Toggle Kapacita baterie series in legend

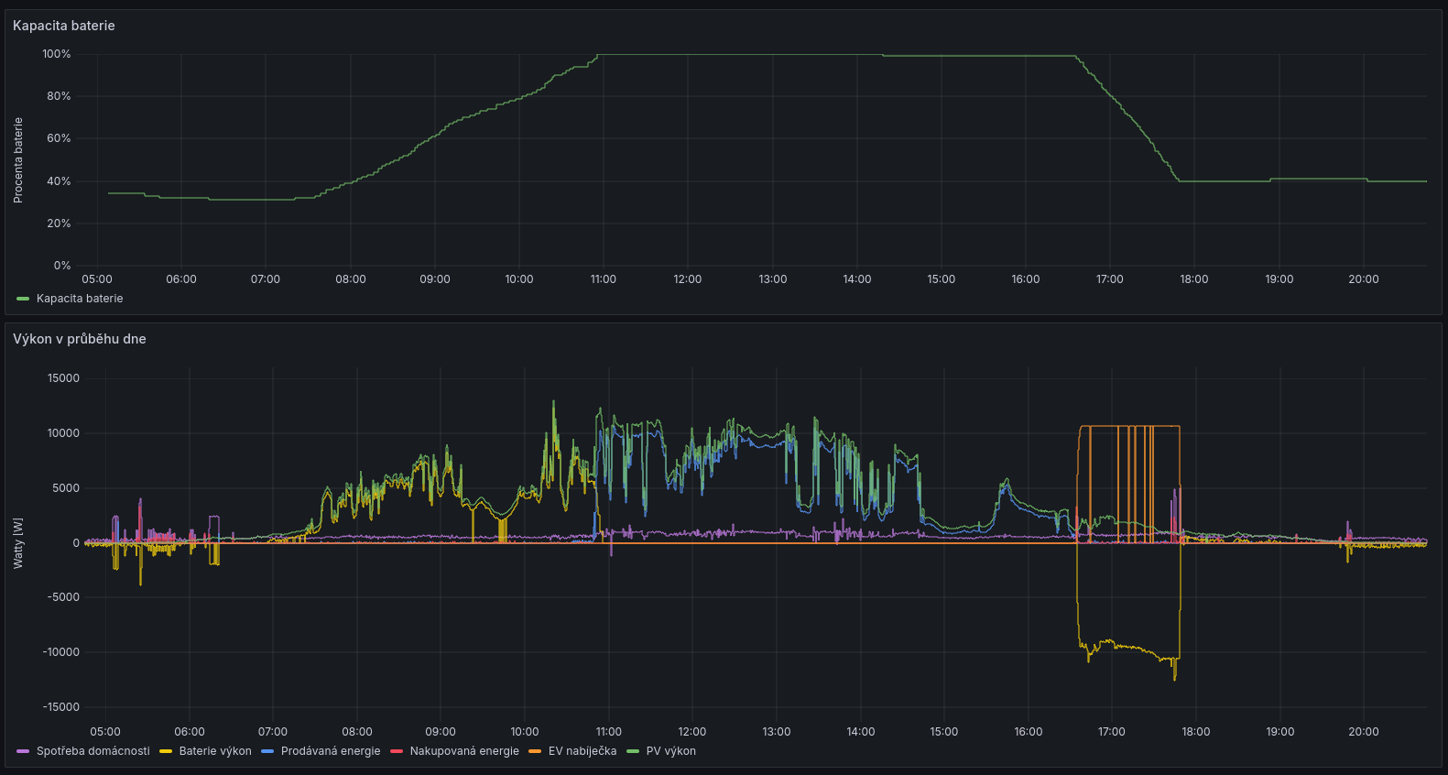80,299
